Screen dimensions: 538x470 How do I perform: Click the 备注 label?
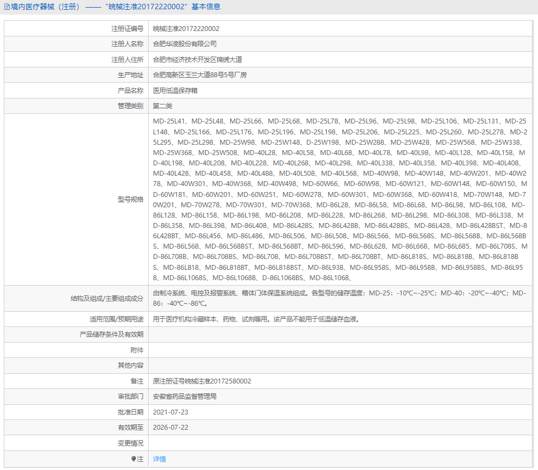click(137, 381)
